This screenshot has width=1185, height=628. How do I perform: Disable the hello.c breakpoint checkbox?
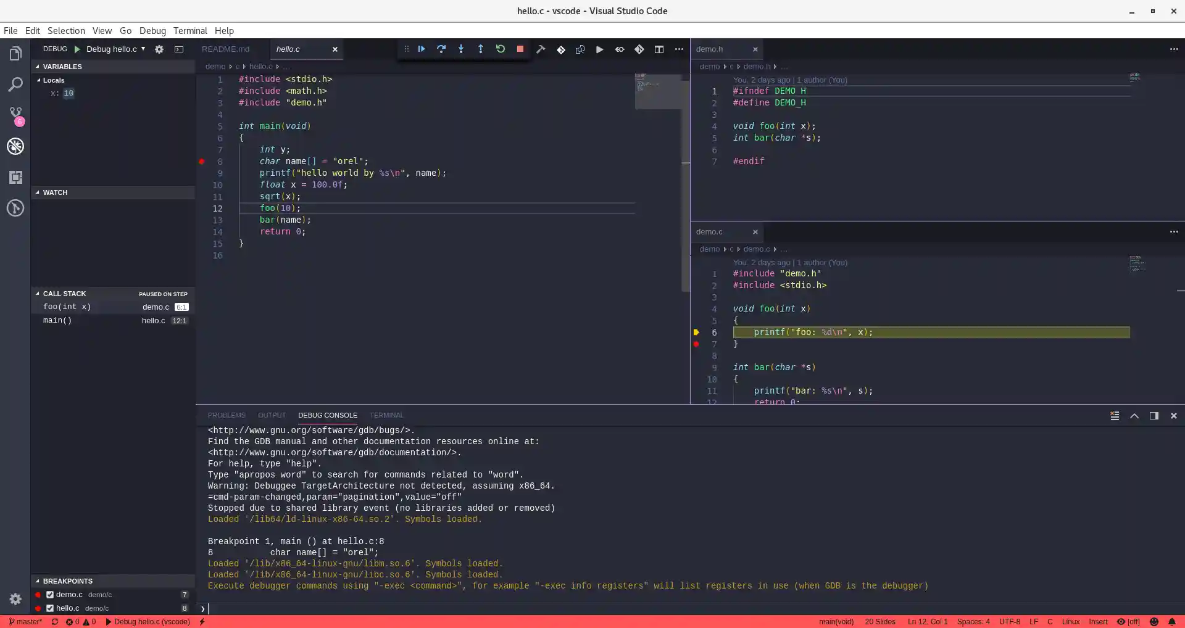[50, 608]
